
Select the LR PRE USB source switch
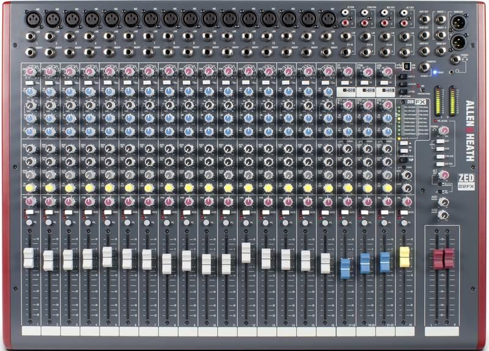pyautogui.click(x=403, y=92)
